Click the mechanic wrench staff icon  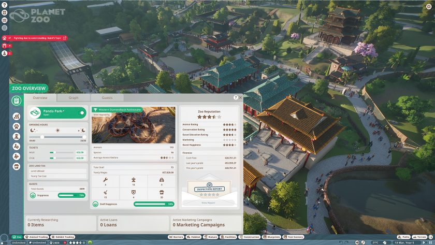[x=106, y=180]
